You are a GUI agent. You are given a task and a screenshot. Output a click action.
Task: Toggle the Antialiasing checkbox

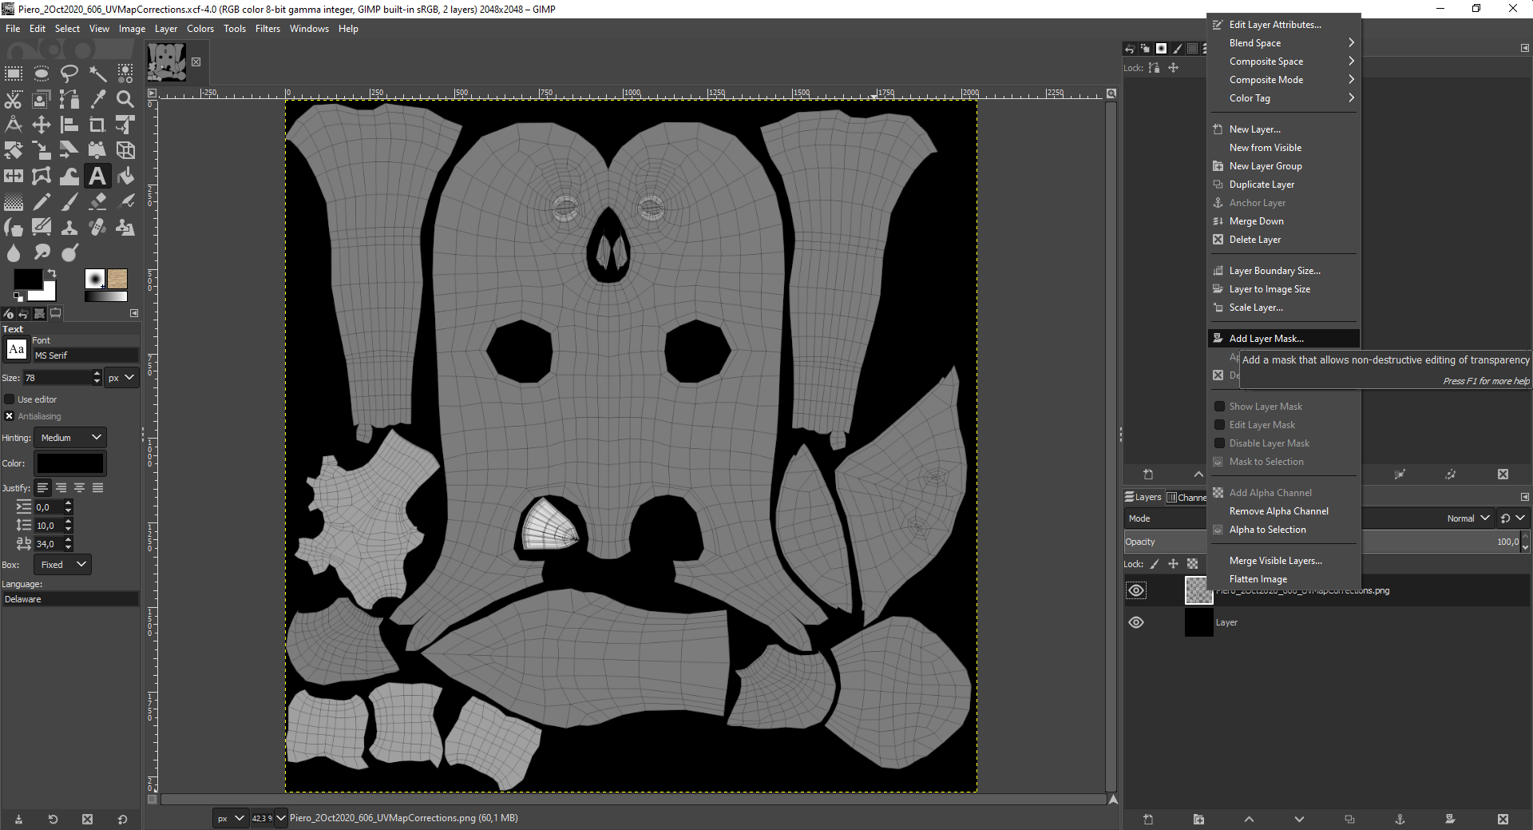pyautogui.click(x=10, y=416)
